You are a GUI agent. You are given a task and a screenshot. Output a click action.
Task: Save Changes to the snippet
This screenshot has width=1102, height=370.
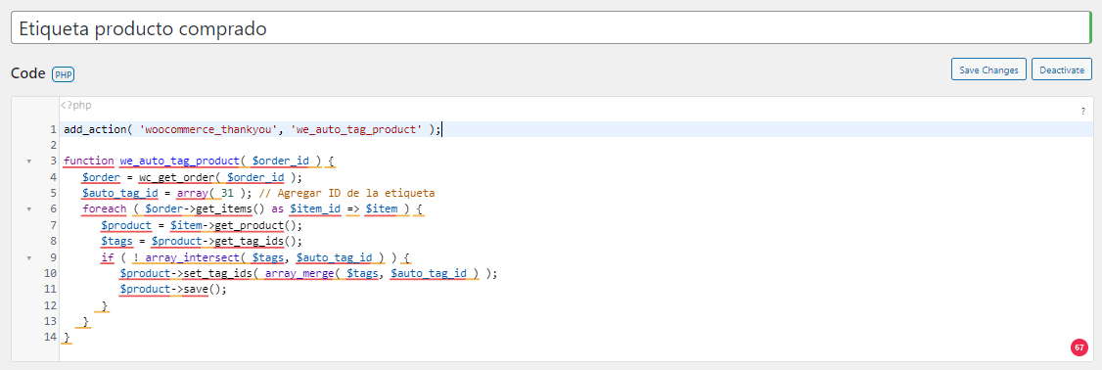(x=988, y=69)
